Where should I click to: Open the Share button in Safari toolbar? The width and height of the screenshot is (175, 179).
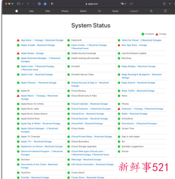[164, 3]
